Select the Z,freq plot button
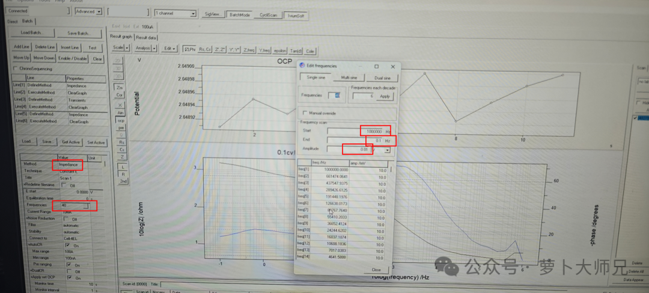649x293 pixels. [x=249, y=50]
